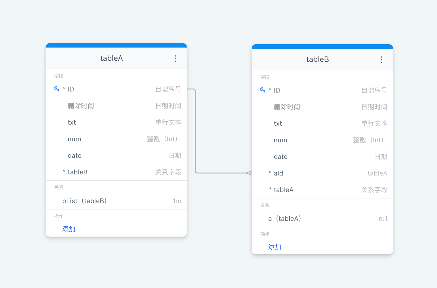Click the a（tableA）relation row
This screenshot has height=288, width=437.
click(322, 219)
